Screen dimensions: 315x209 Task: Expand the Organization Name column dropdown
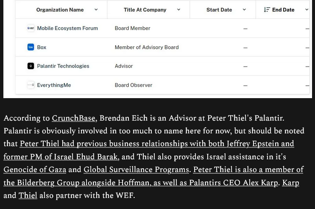tap(96, 10)
